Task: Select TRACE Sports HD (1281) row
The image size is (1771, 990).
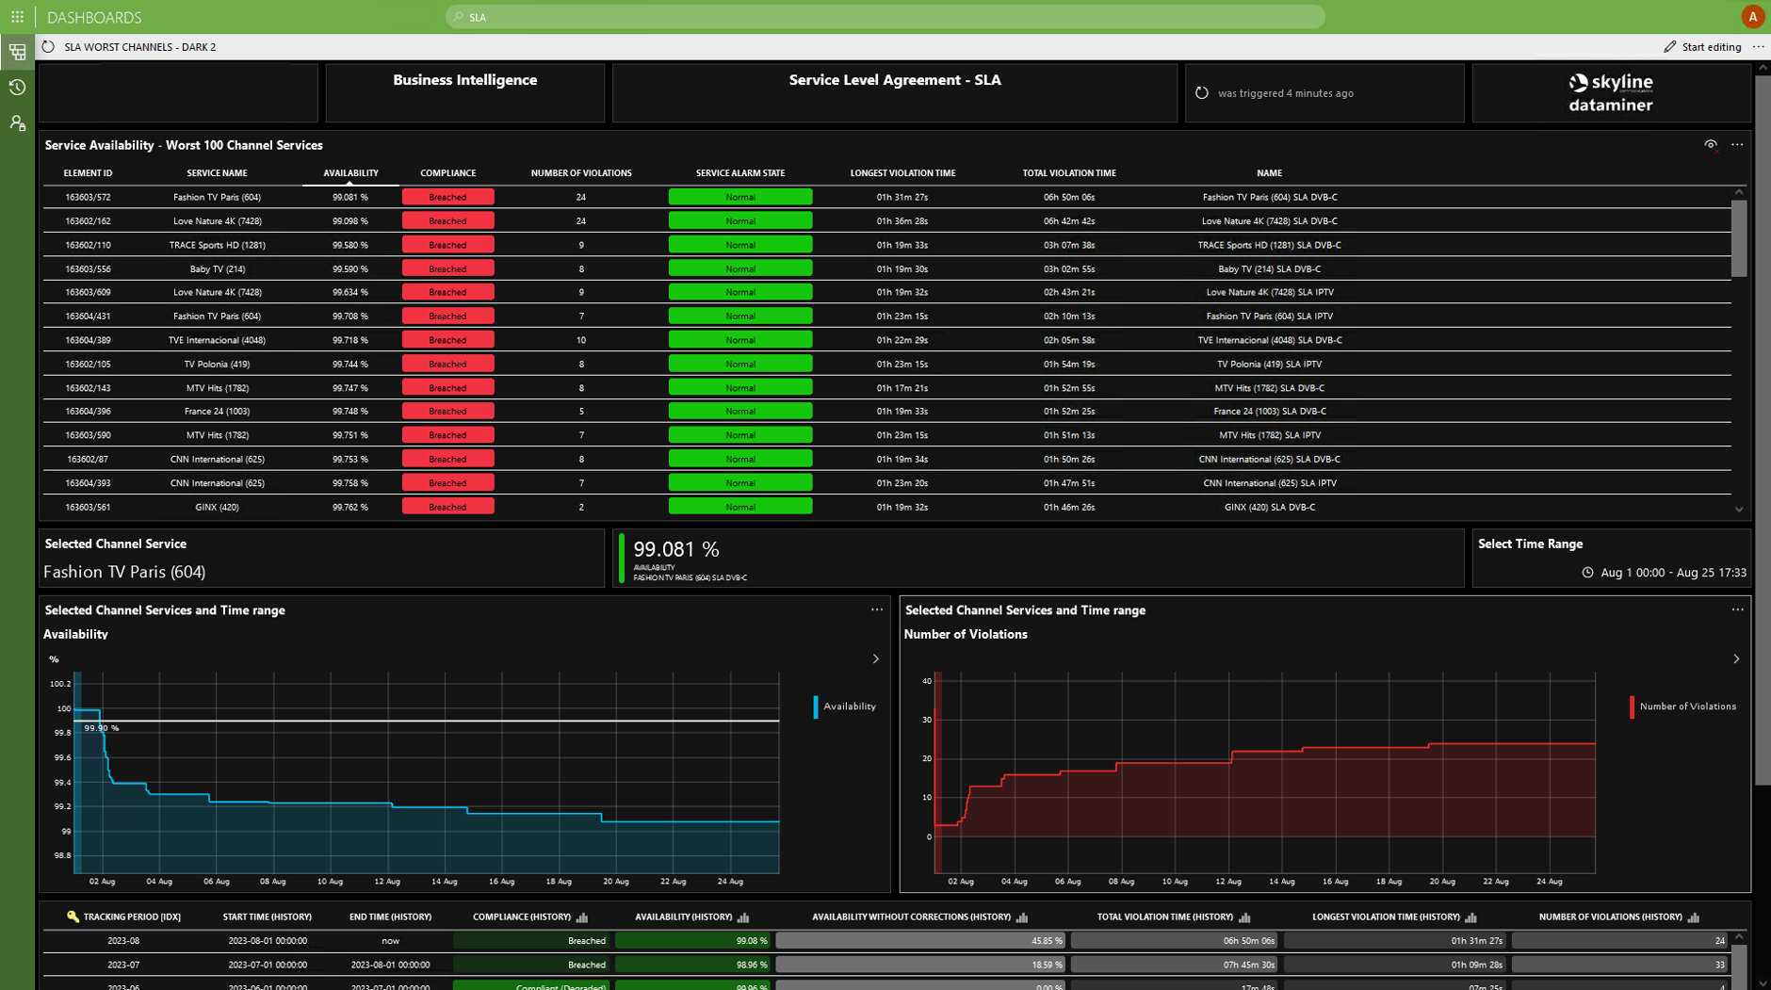Action: click(886, 245)
